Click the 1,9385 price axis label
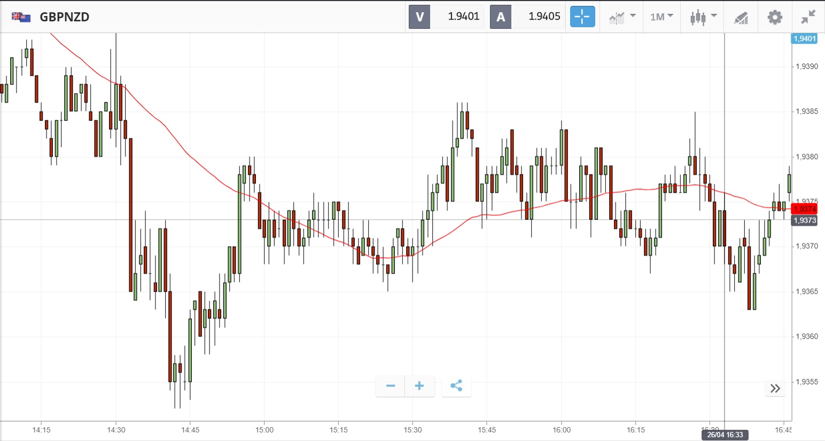The height and width of the screenshot is (441, 825). (x=806, y=112)
